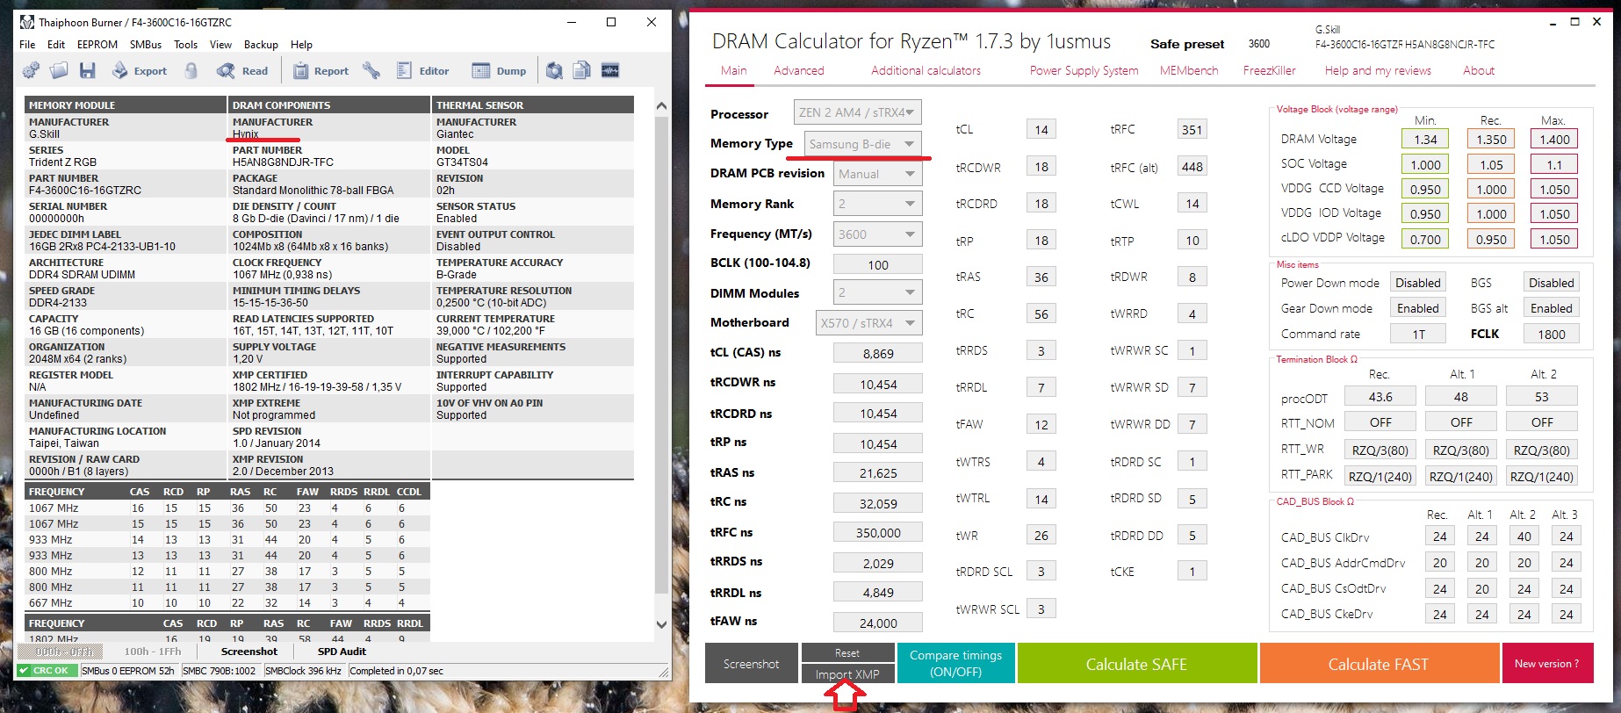Click the gears settings icon in Thaiphoon Burner toolbar
This screenshot has width=1621, height=713.
pyautogui.click(x=31, y=71)
